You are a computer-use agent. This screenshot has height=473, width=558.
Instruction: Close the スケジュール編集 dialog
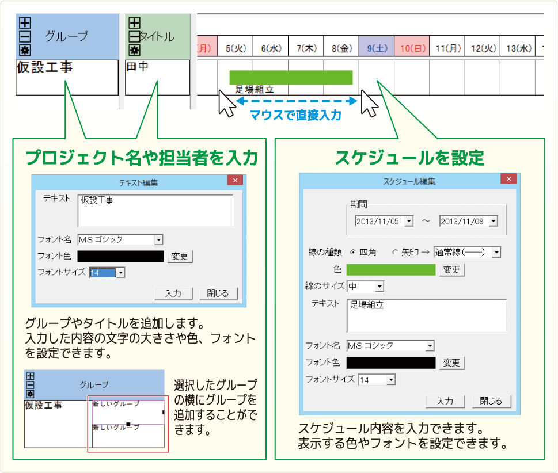pos(508,178)
